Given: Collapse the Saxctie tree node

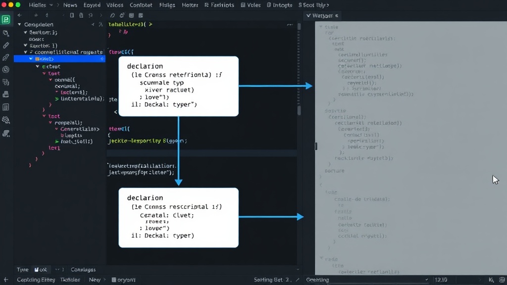Looking at the screenshot, I should pyautogui.click(x=26, y=46).
